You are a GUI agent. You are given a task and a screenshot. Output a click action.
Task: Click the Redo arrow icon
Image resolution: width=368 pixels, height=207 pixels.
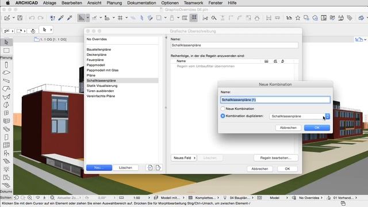[41, 18]
